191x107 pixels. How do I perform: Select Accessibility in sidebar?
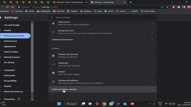[10, 81]
